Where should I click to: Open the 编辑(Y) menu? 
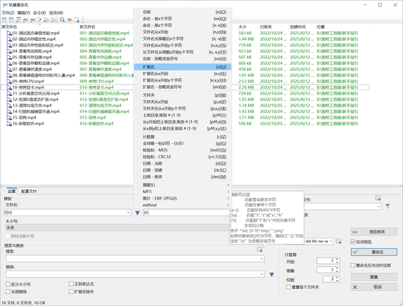tap(24, 13)
